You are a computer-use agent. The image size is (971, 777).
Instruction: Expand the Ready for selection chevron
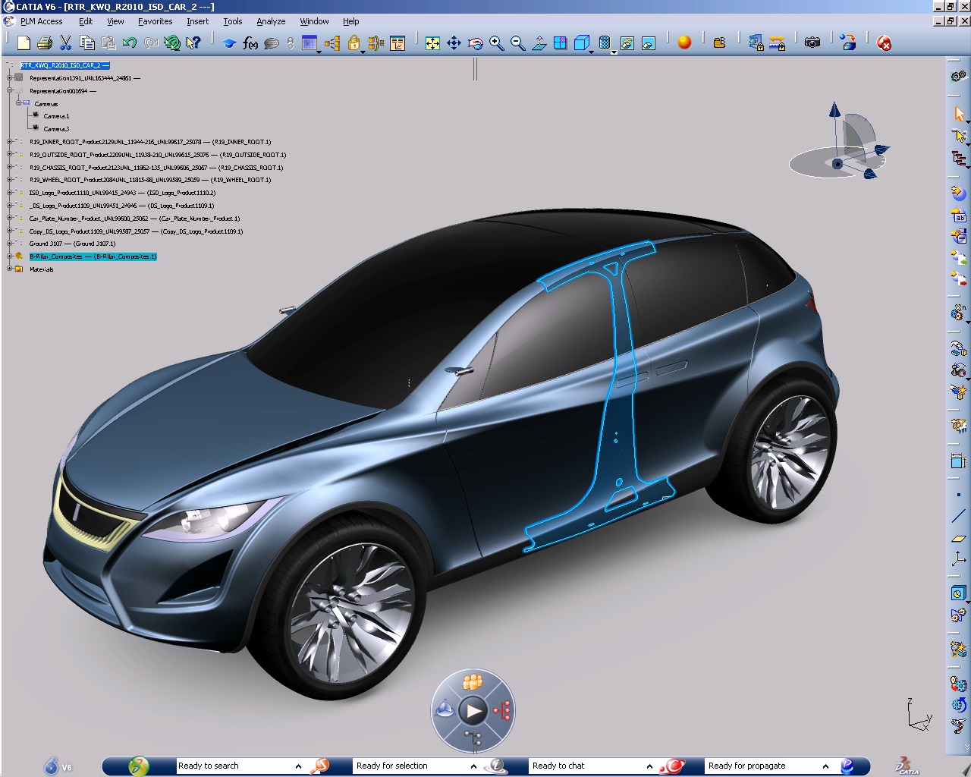[473, 766]
